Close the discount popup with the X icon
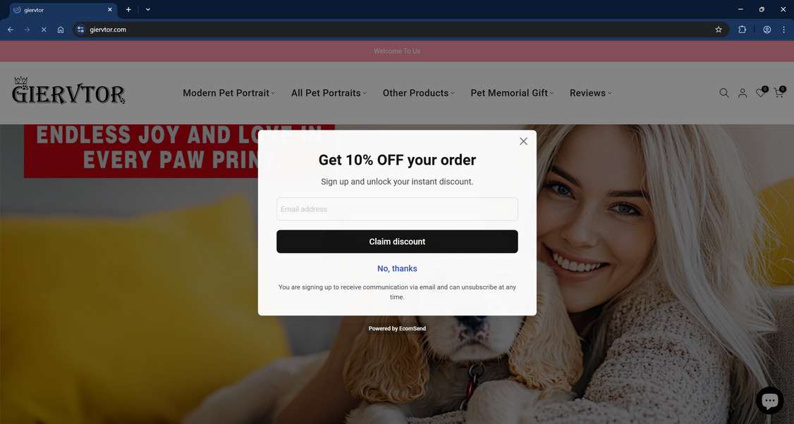 [x=523, y=141]
